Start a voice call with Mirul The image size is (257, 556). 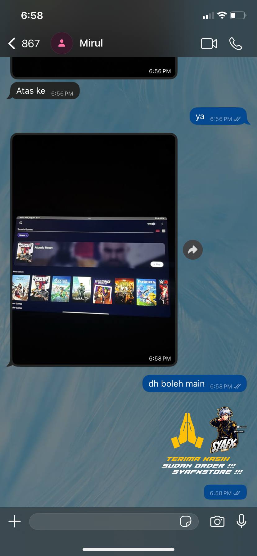[236, 43]
